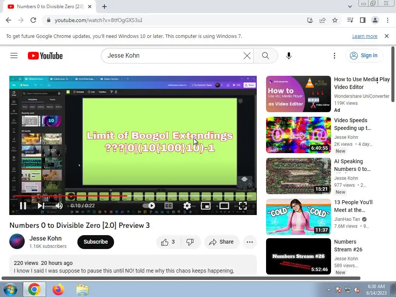Open Windows Explorer from the taskbar

tap(82, 290)
